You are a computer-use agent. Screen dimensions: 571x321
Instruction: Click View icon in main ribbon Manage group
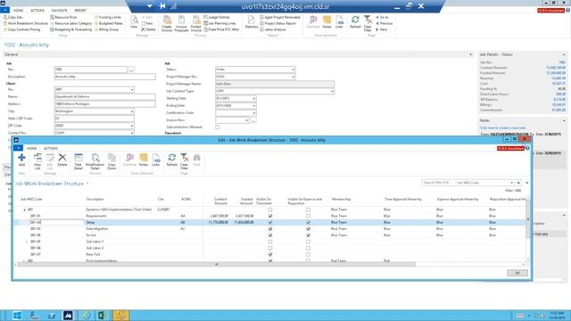[x=134, y=22]
